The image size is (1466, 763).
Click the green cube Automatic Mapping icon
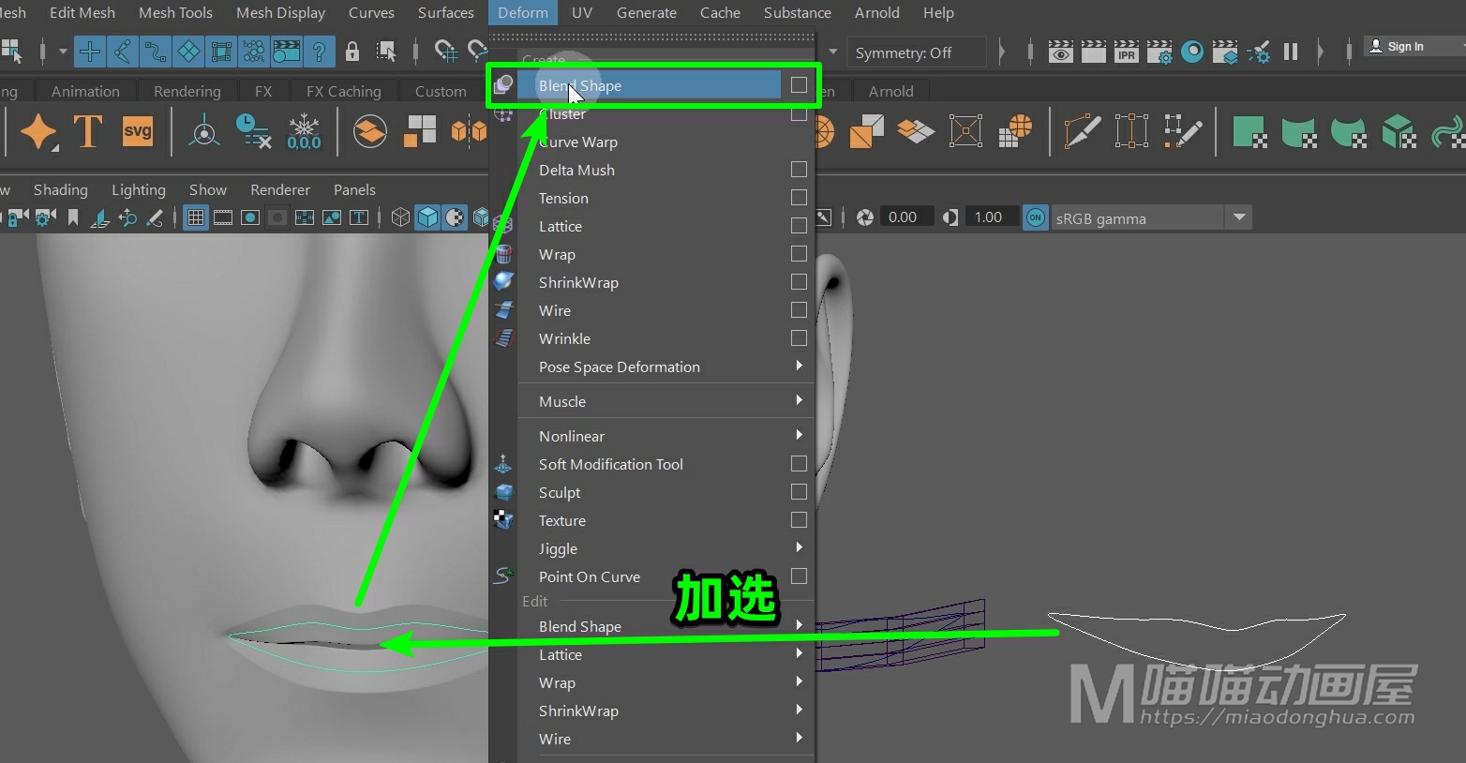[1398, 132]
